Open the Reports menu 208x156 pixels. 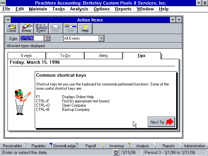coord(123,9)
